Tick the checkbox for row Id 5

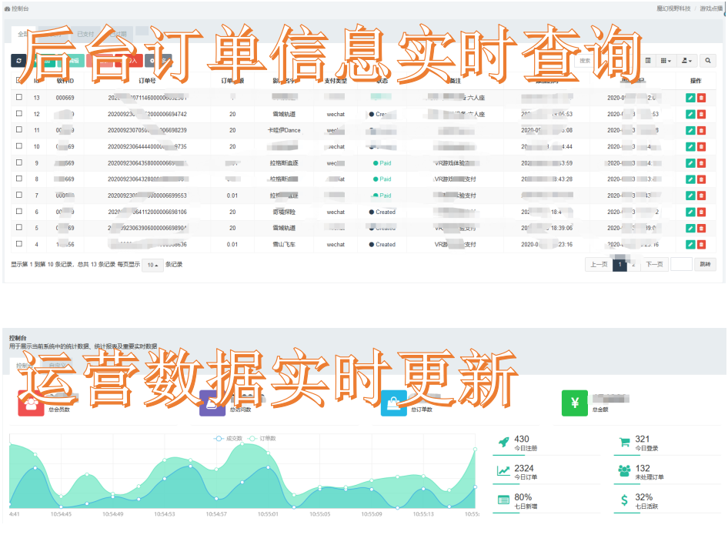(19, 228)
